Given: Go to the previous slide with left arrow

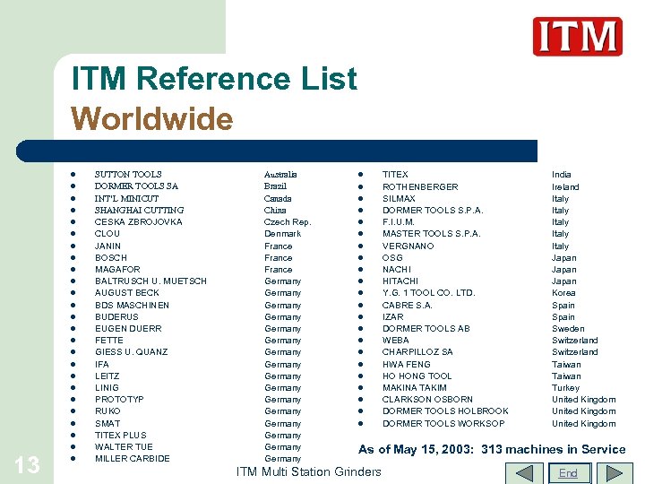Looking at the screenshot, I should (x=524, y=473).
